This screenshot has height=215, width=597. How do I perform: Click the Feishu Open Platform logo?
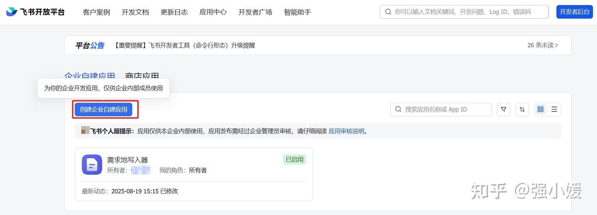coord(35,12)
